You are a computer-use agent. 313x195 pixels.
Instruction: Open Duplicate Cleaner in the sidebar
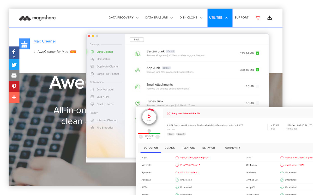(104, 67)
